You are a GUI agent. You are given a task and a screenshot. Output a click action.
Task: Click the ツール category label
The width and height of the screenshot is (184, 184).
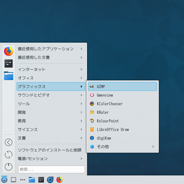pyautogui.click(x=24, y=104)
